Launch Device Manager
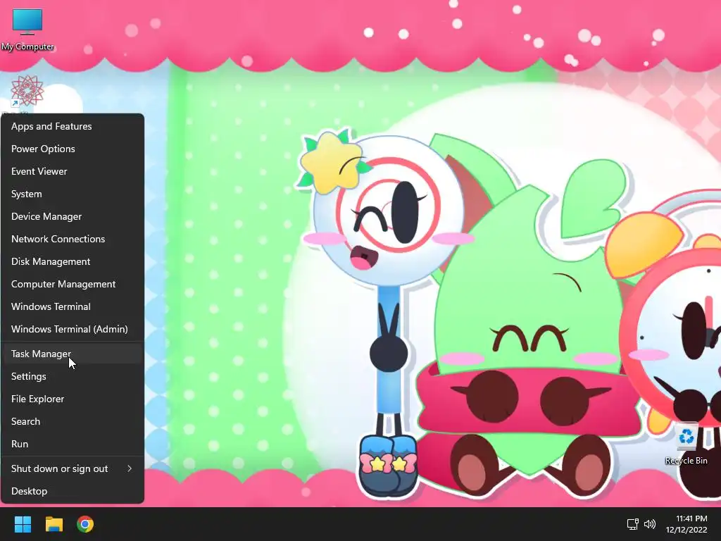The height and width of the screenshot is (541, 721). tap(73, 216)
